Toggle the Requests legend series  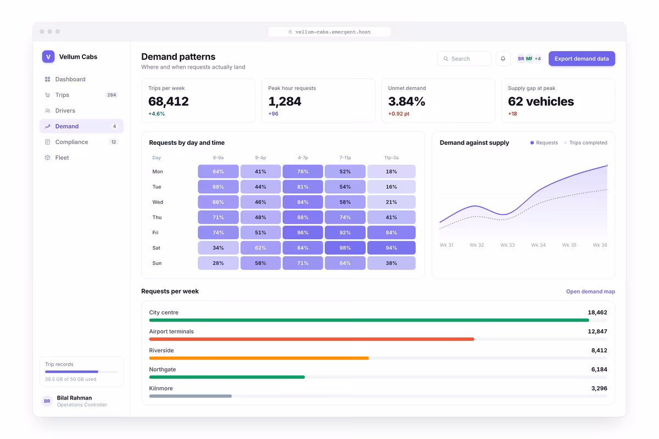pyautogui.click(x=544, y=143)
